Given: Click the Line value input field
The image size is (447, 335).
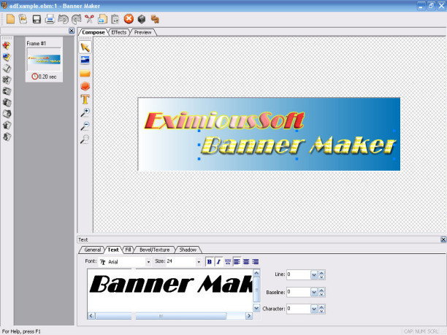Looking at the screenshot, I should coord(299,275).
